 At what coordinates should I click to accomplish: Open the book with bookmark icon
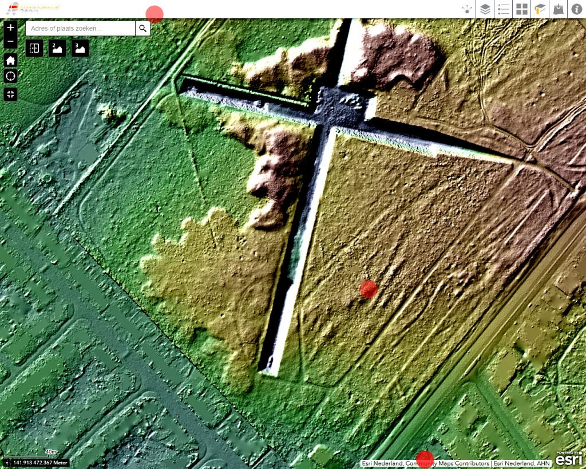tap(540, 9)
